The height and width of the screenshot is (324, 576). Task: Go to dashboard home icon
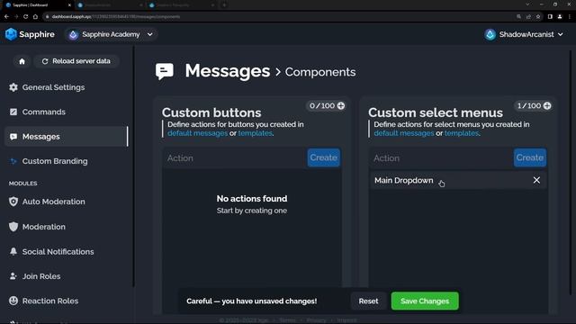coord(22,61)
